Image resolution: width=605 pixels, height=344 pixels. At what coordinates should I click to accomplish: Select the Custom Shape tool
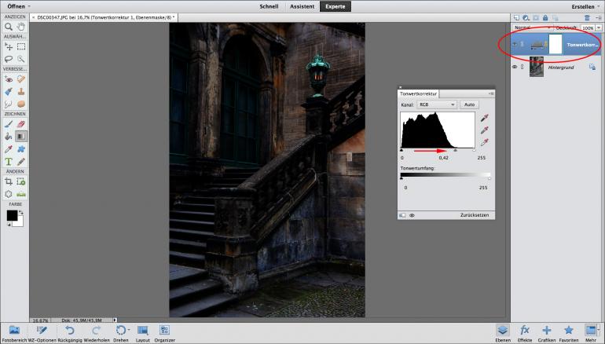(21, 149)
